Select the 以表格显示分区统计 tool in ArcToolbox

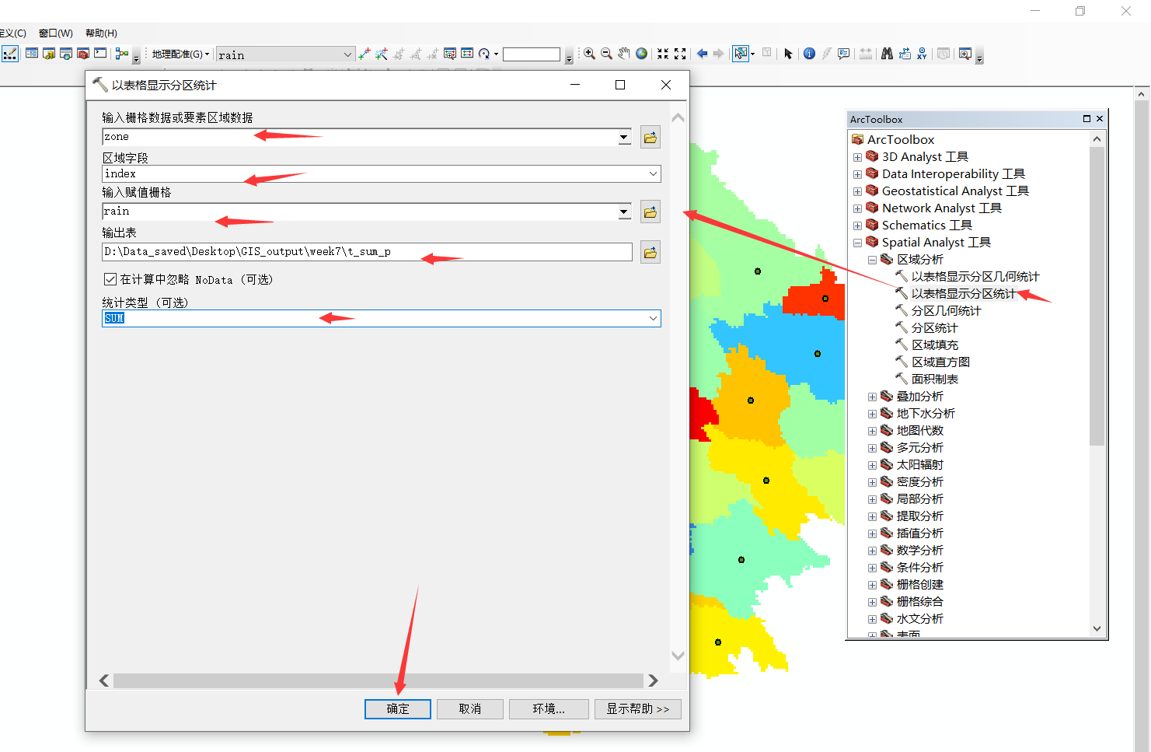pos(963,294)
